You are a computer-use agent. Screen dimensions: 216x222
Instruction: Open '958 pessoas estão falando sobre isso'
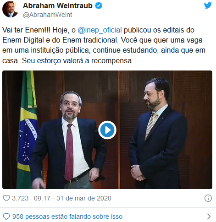coord(67,217)
